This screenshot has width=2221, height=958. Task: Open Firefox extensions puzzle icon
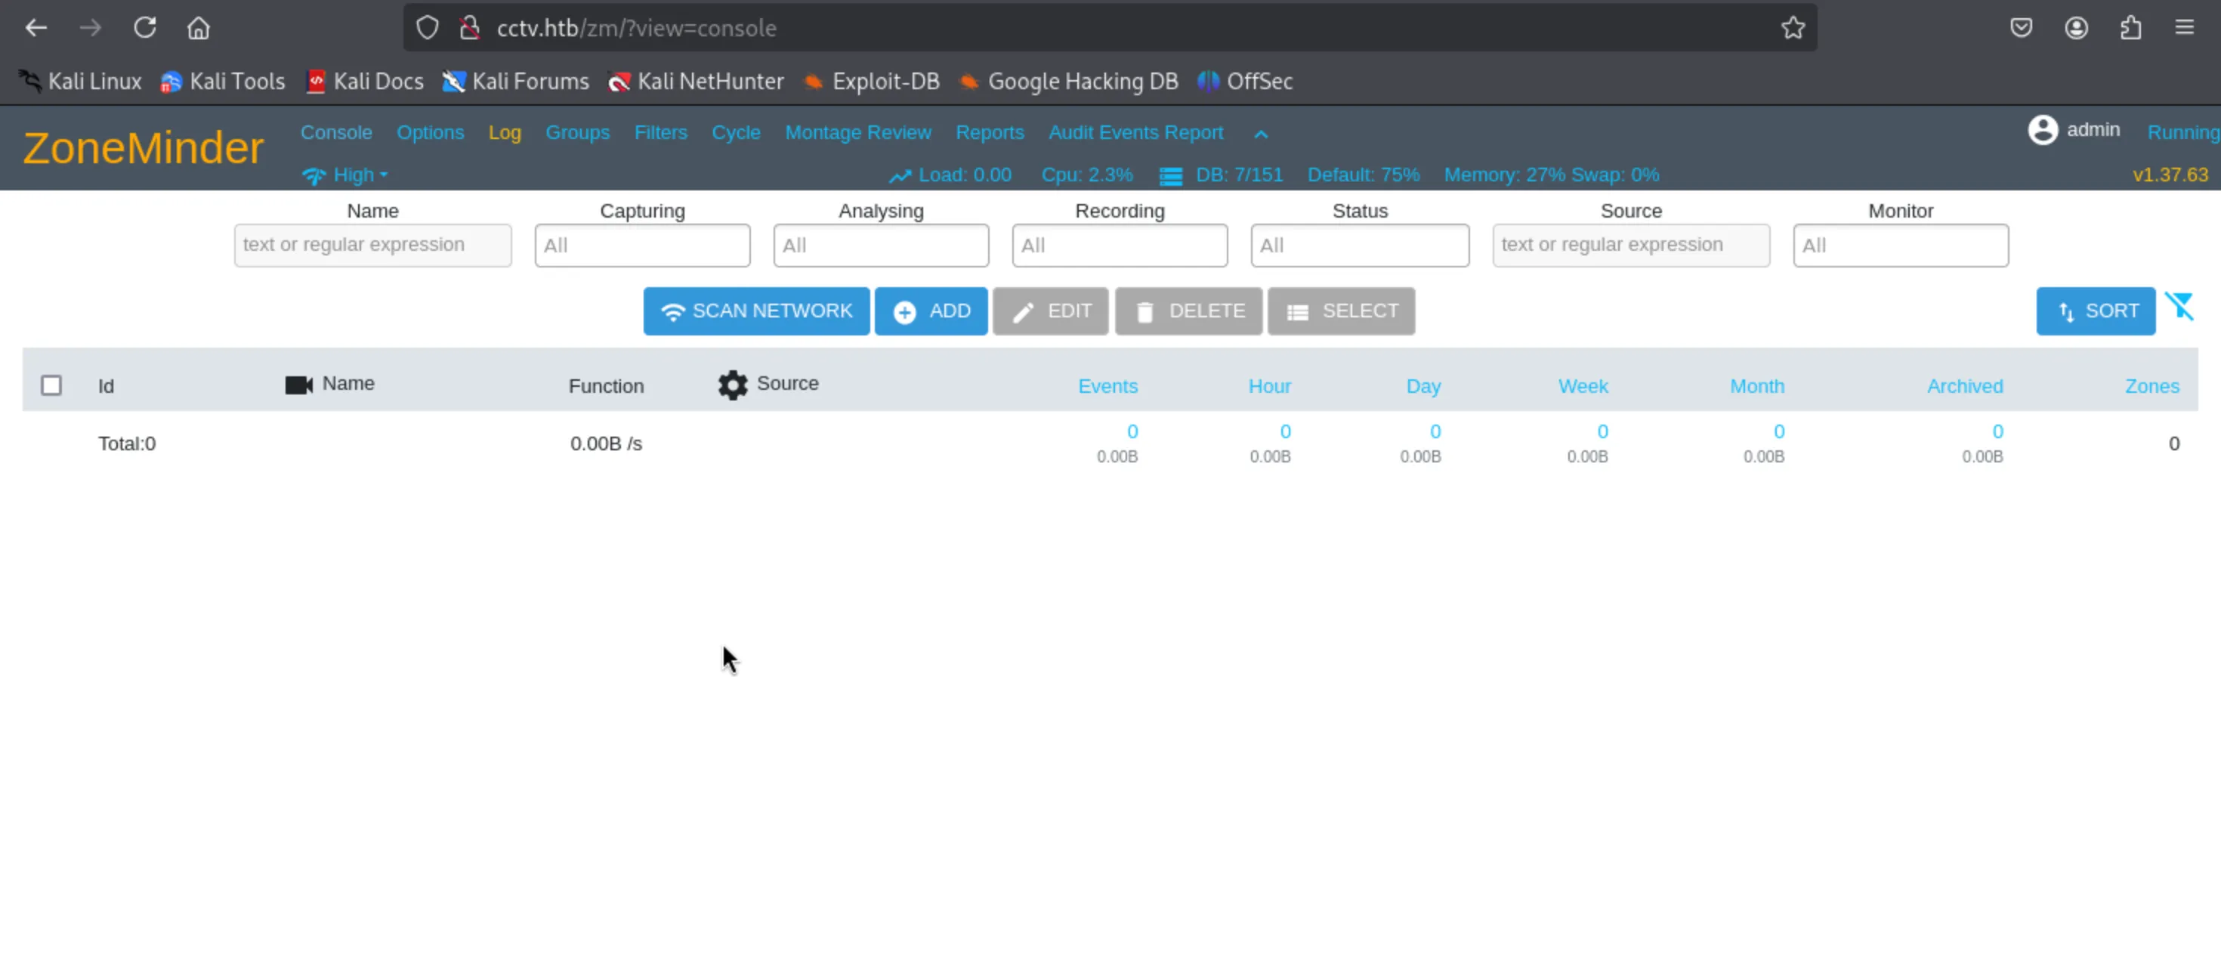(2130, 29)
